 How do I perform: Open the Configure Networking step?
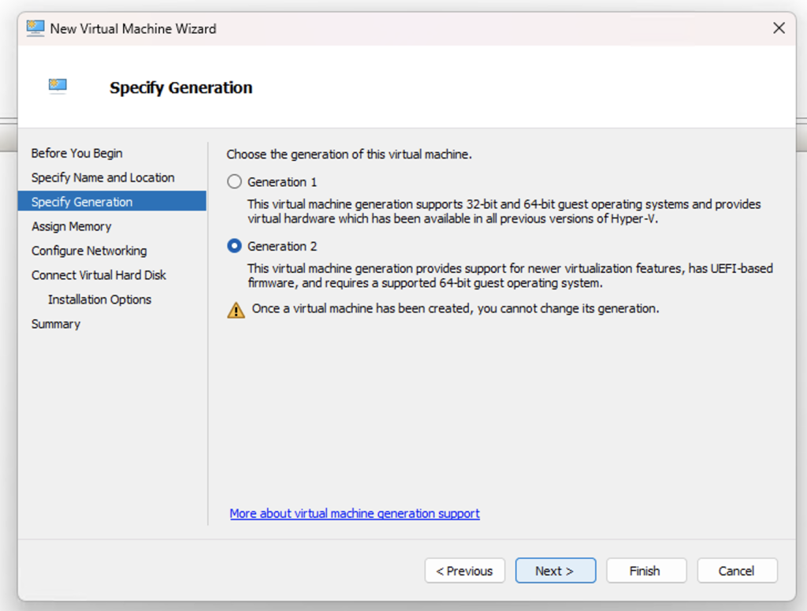tap(89, 251)
